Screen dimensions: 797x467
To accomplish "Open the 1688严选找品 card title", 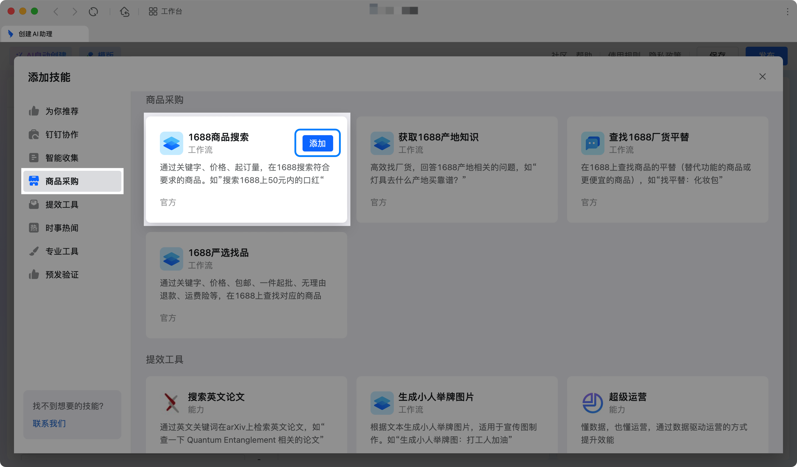I will point(219,252).
